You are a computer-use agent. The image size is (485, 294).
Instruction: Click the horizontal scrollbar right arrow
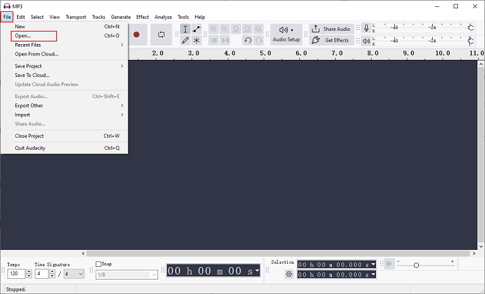pos(474,254)
